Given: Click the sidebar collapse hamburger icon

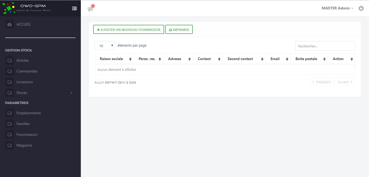Looking at the screenshot, I should 74,8.
